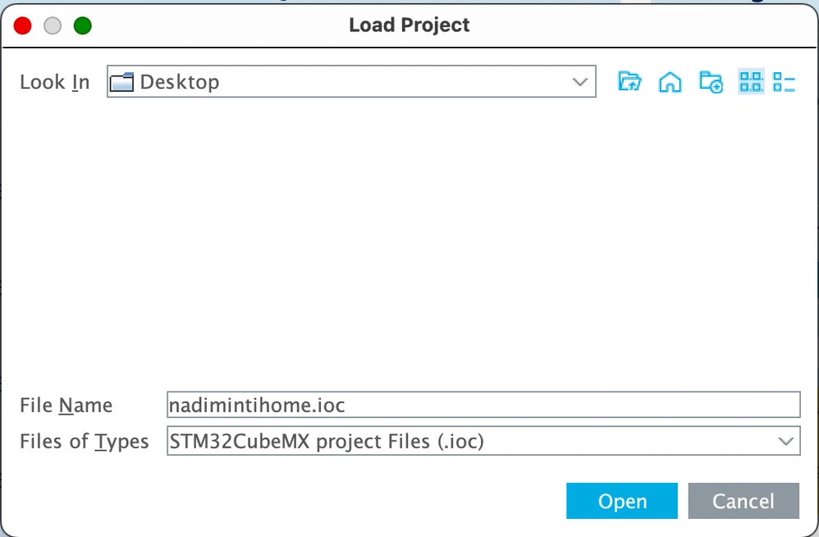Expand the Look In chevron arrow
The height and width of the screenshot is (537, 819).
coord(579,82)
